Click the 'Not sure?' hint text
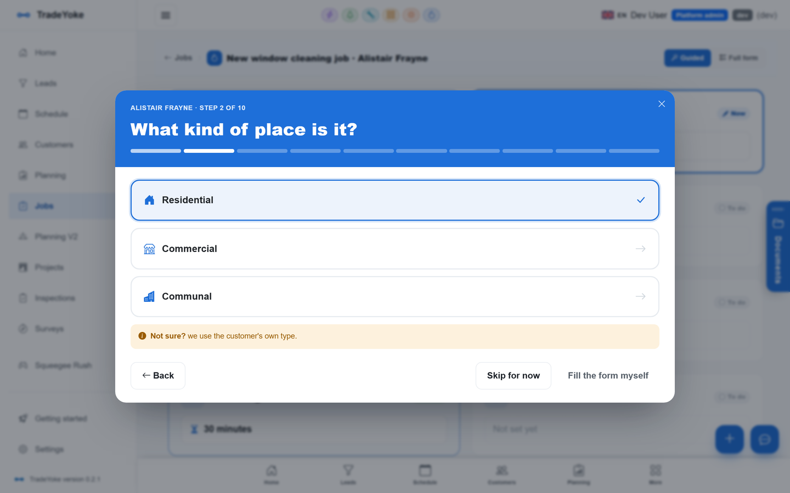The height and width of the screenshot is (493, 790). pos(168,336)
